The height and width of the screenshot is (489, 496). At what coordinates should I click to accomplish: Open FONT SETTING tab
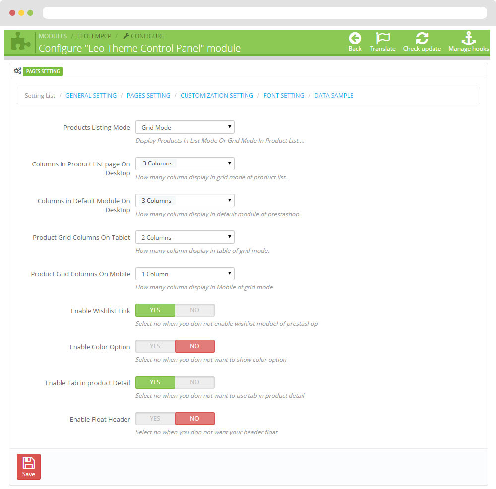click(284, 96)
